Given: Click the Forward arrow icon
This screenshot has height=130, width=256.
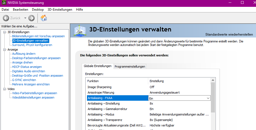Looking at the screenshot, I should 31,18.
